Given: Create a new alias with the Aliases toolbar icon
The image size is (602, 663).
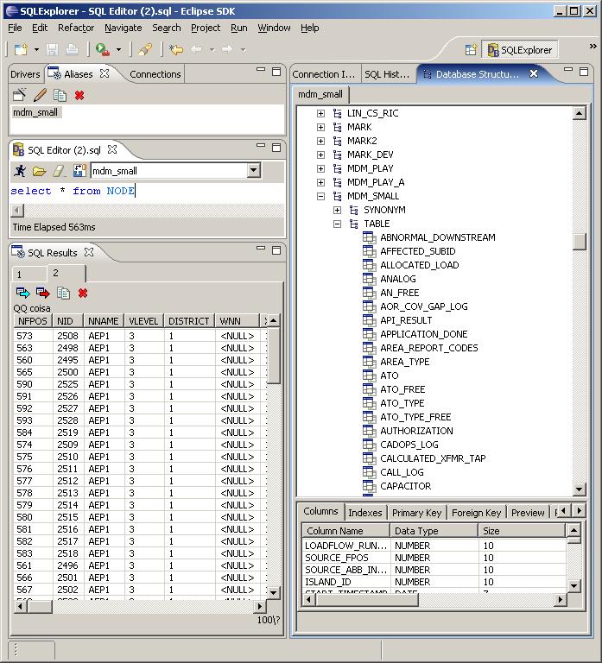Looking at the screenshot, I should [20, 96].
